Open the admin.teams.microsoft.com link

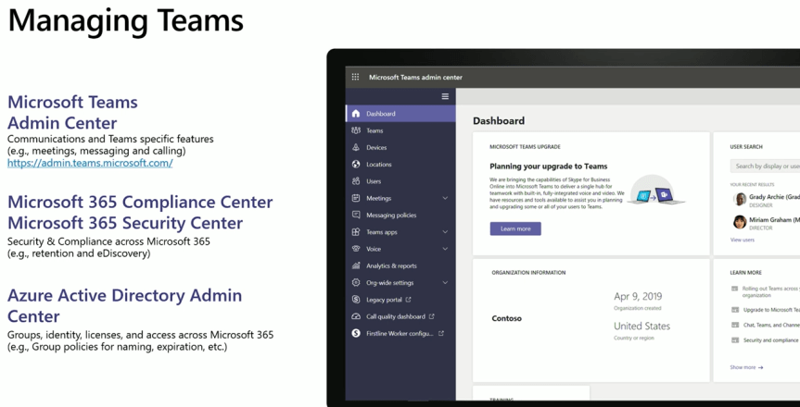point(90,163)
